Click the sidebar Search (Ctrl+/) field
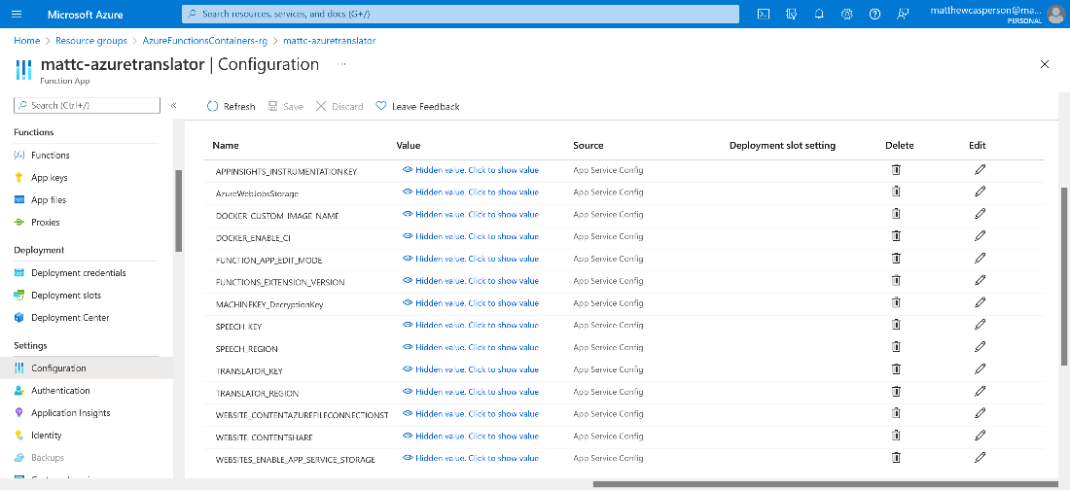The height and width of the screenshot is (490, 1070). (x=88, y=106)
